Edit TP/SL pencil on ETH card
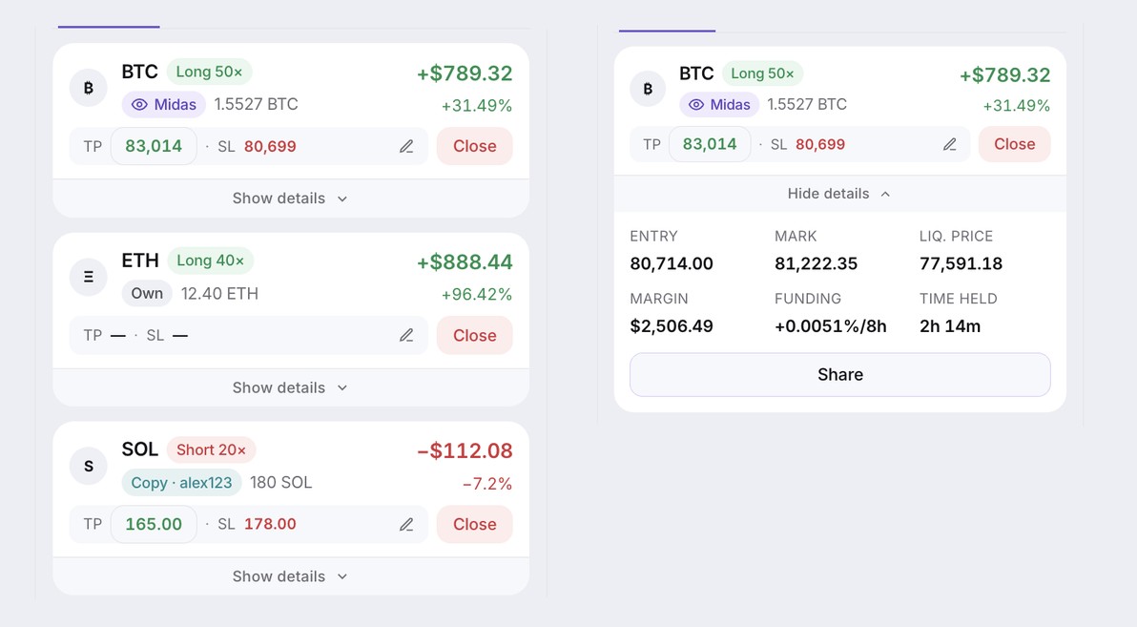The width and height of the screenshot is (1137, 627). click(406, 335)
